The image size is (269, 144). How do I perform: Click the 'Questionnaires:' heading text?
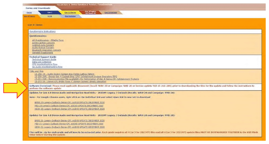(x=38, y=36)
